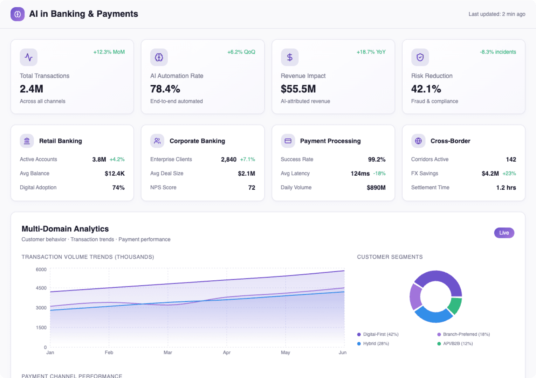Click the Live status badge

(x=504, y=233)
